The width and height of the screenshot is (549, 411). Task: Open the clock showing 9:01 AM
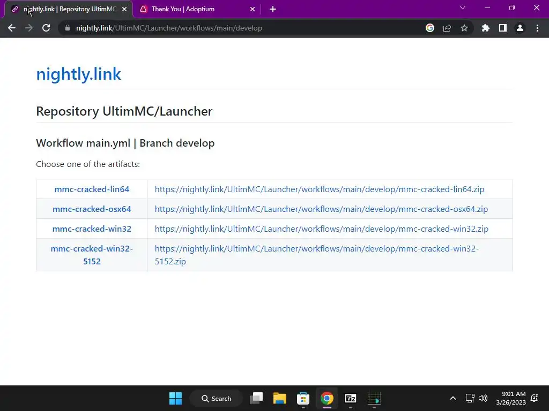coord(511,398)
